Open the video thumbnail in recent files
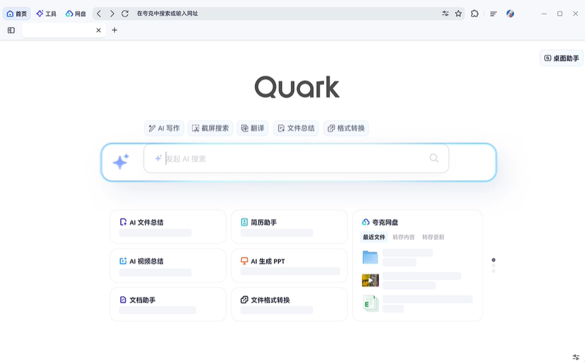Image resolution: width=585 pixels, height=362 pixels. [x=370, y=280]
